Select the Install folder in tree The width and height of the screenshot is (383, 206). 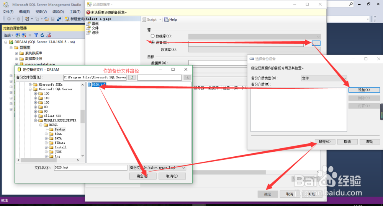61,147
